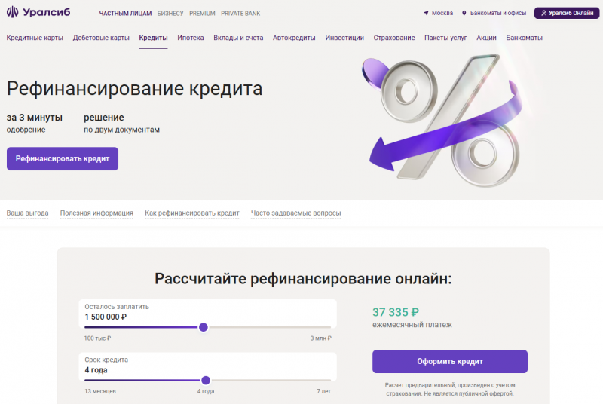
Task: Click the 'Расчет предварительный' disclaimer text
Action: coord(450,390)
